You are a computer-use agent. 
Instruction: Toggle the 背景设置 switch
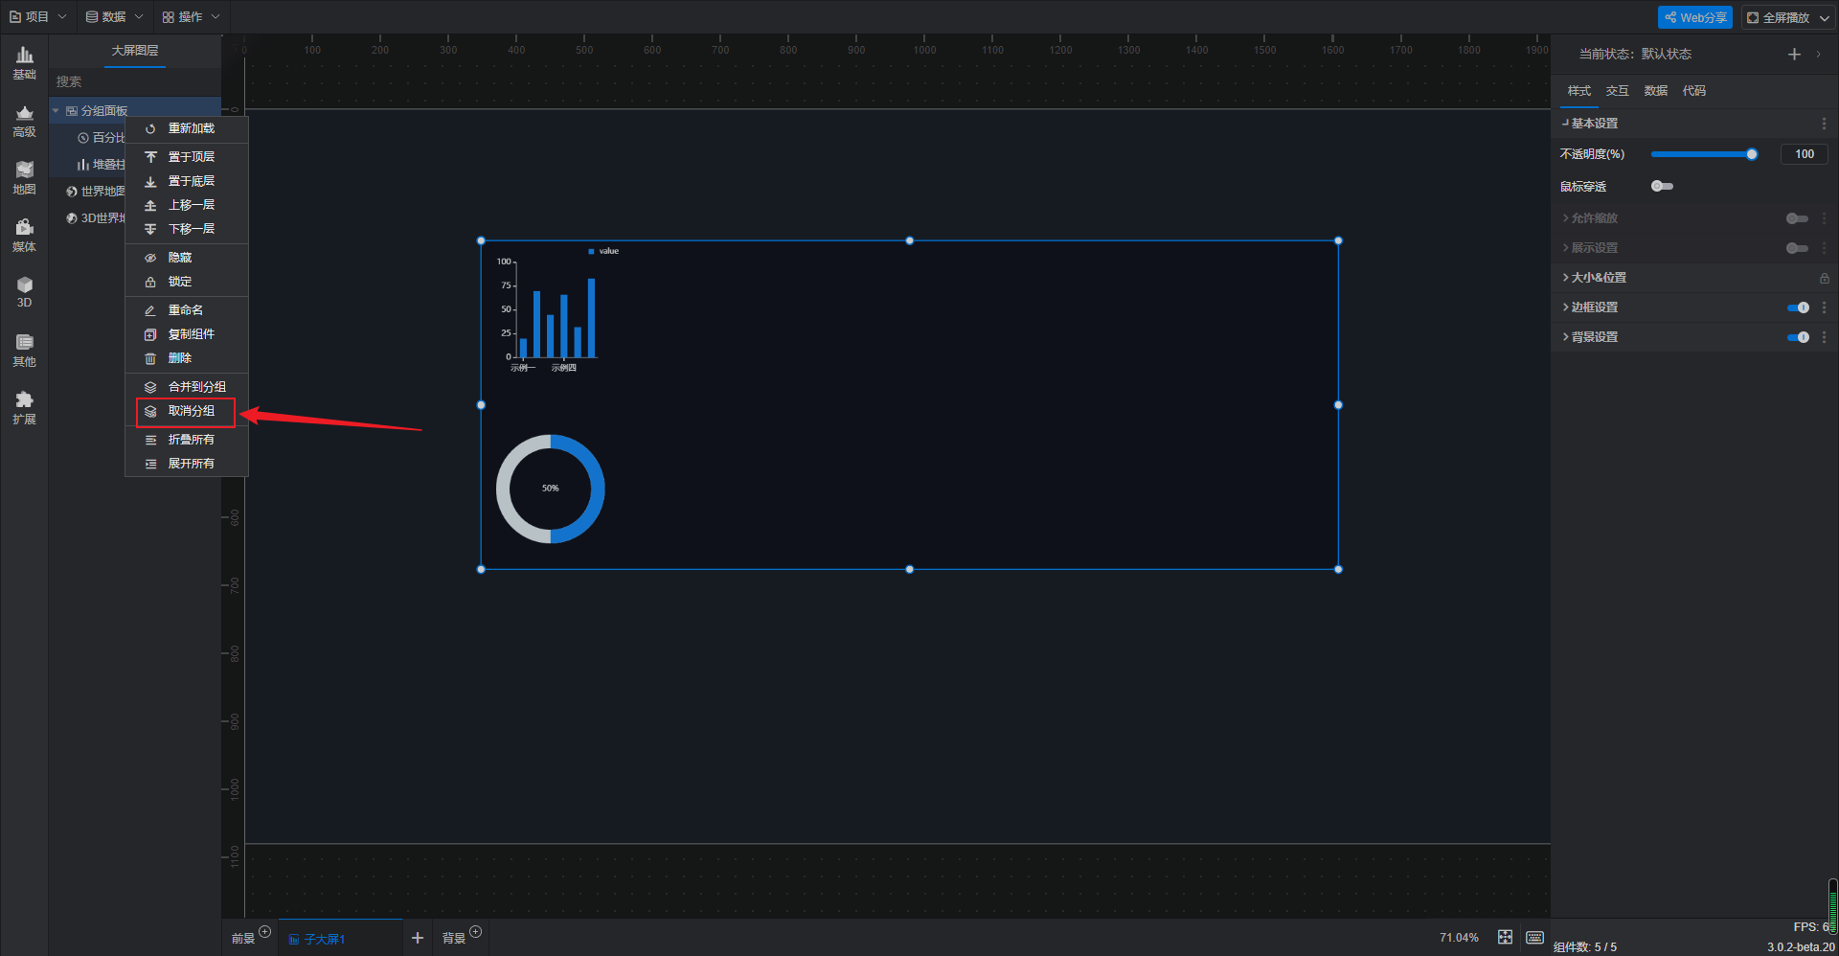[1798, 337]
